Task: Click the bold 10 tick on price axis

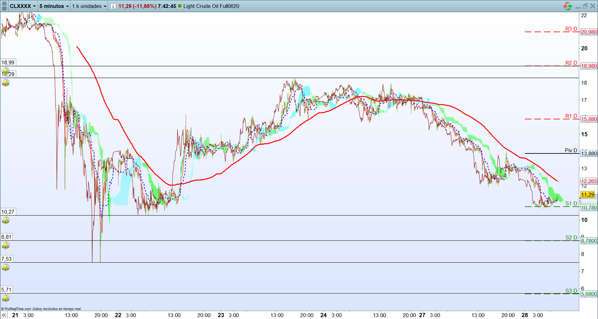Action: click(584, 220)
